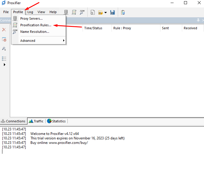This screenshot has height=180, width=204.
Task: Click the red X sidebar icon
Action: point(4,30)
